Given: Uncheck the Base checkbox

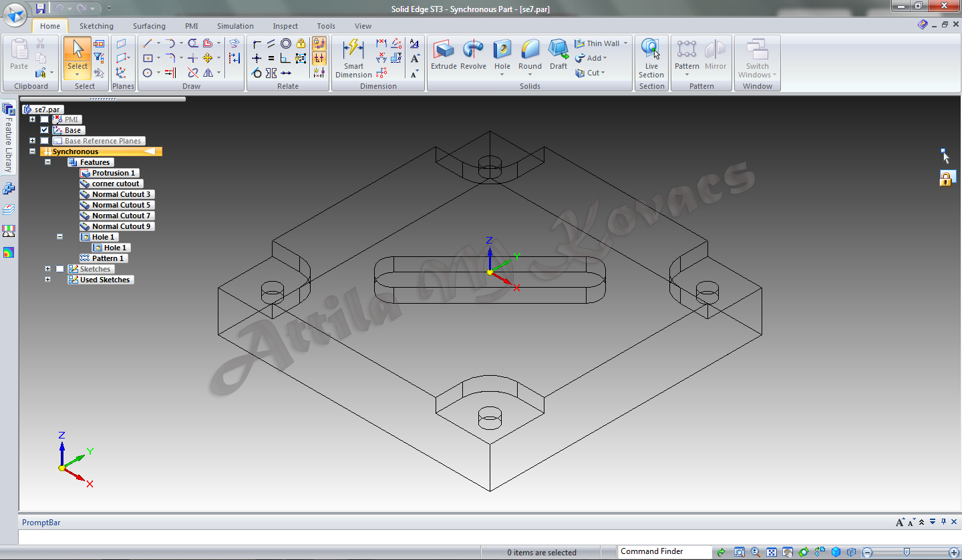Looking at the screenshot, I should (x=44, y=130).
